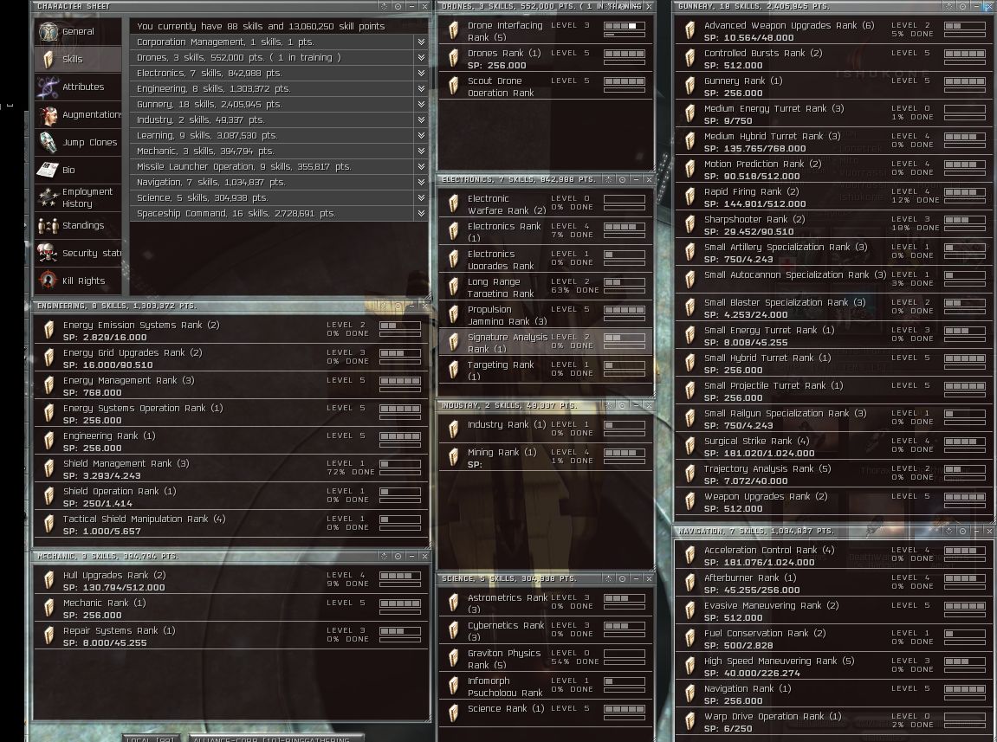
Task: Expand Spaceship Command group chevron
Action: [421, 214]
